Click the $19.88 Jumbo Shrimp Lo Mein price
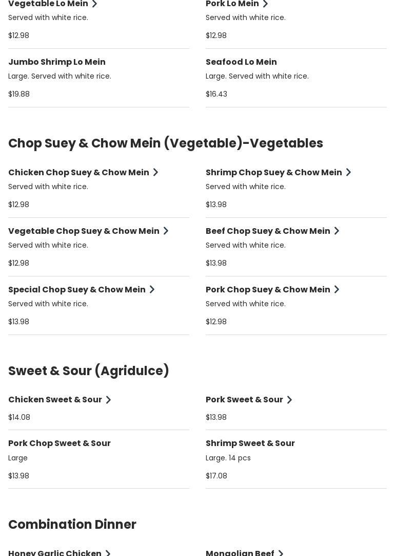The image size is (395, 556). [19, 94]
